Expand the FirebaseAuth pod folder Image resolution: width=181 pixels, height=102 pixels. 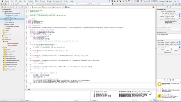(x=4, y=53)
